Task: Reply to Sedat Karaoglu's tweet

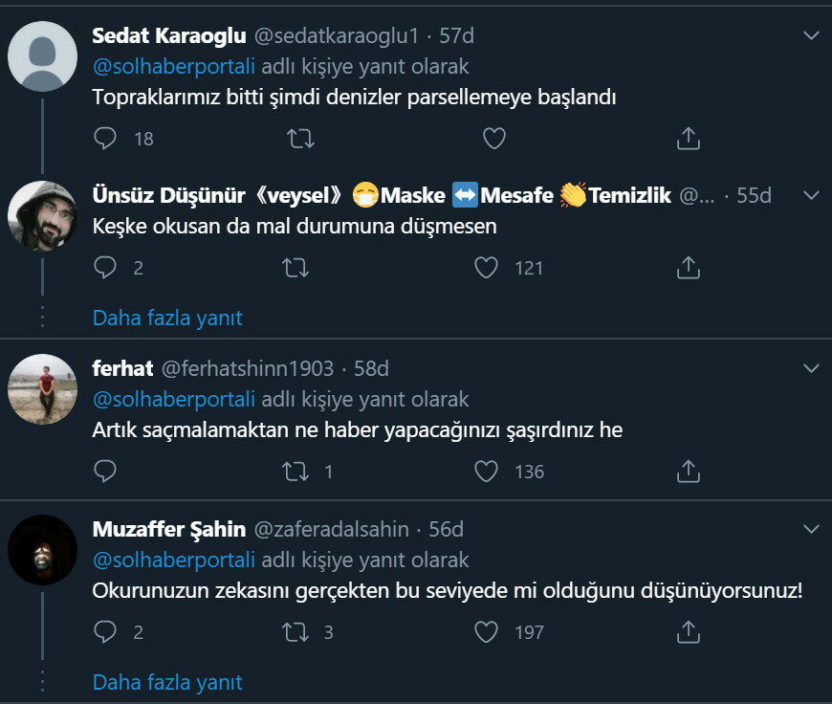Action: [x=105, y=139]
